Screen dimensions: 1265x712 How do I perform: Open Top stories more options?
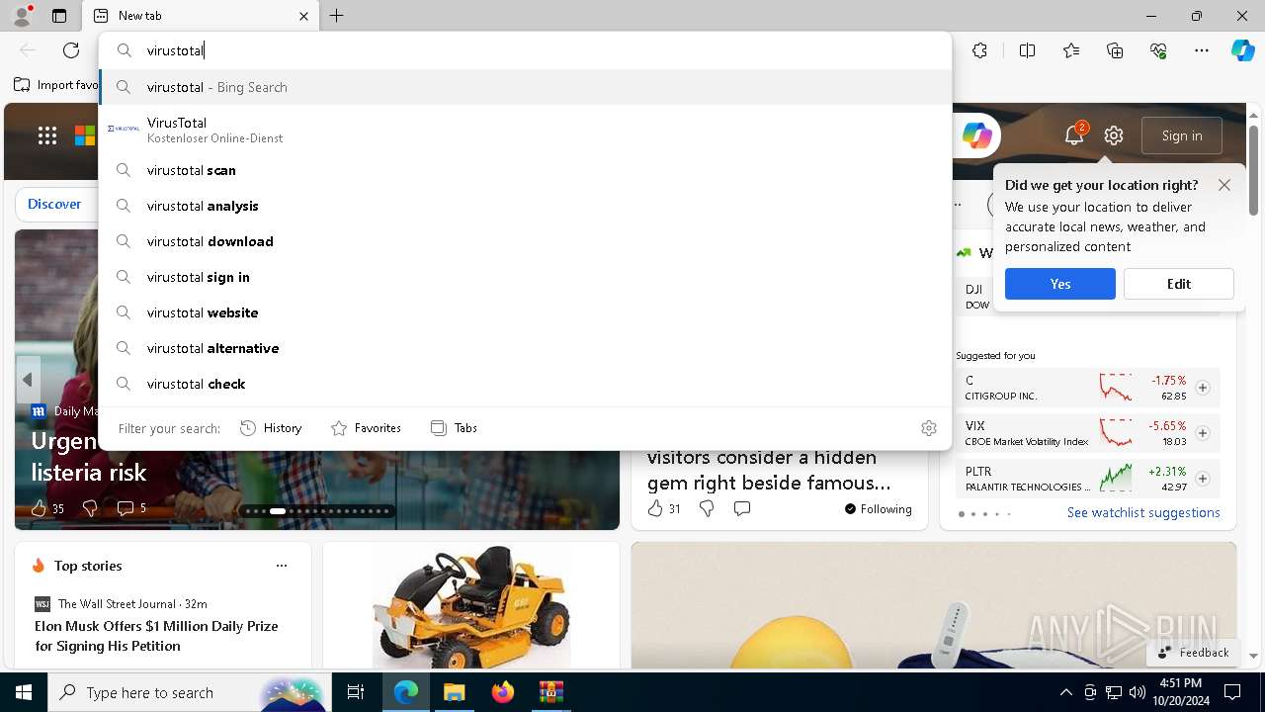[282, 566]
